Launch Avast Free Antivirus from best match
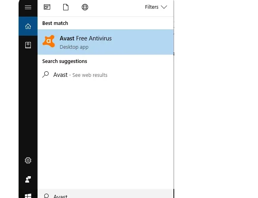 tap(105, 42)
